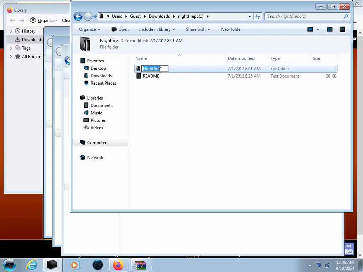Click New folder in toolbar
The width and height of the screenshot is (363, 272).
click(x=231, y=29)
